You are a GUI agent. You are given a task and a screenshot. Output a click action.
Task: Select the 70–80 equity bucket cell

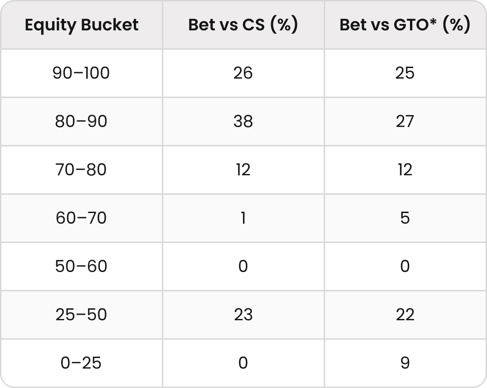point(82,170)
